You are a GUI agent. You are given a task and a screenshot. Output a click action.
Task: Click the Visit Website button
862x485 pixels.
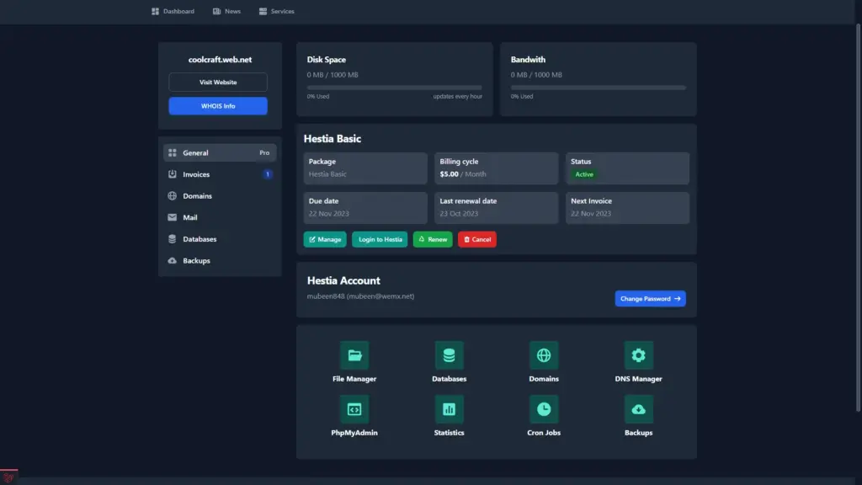coord(218,83)
